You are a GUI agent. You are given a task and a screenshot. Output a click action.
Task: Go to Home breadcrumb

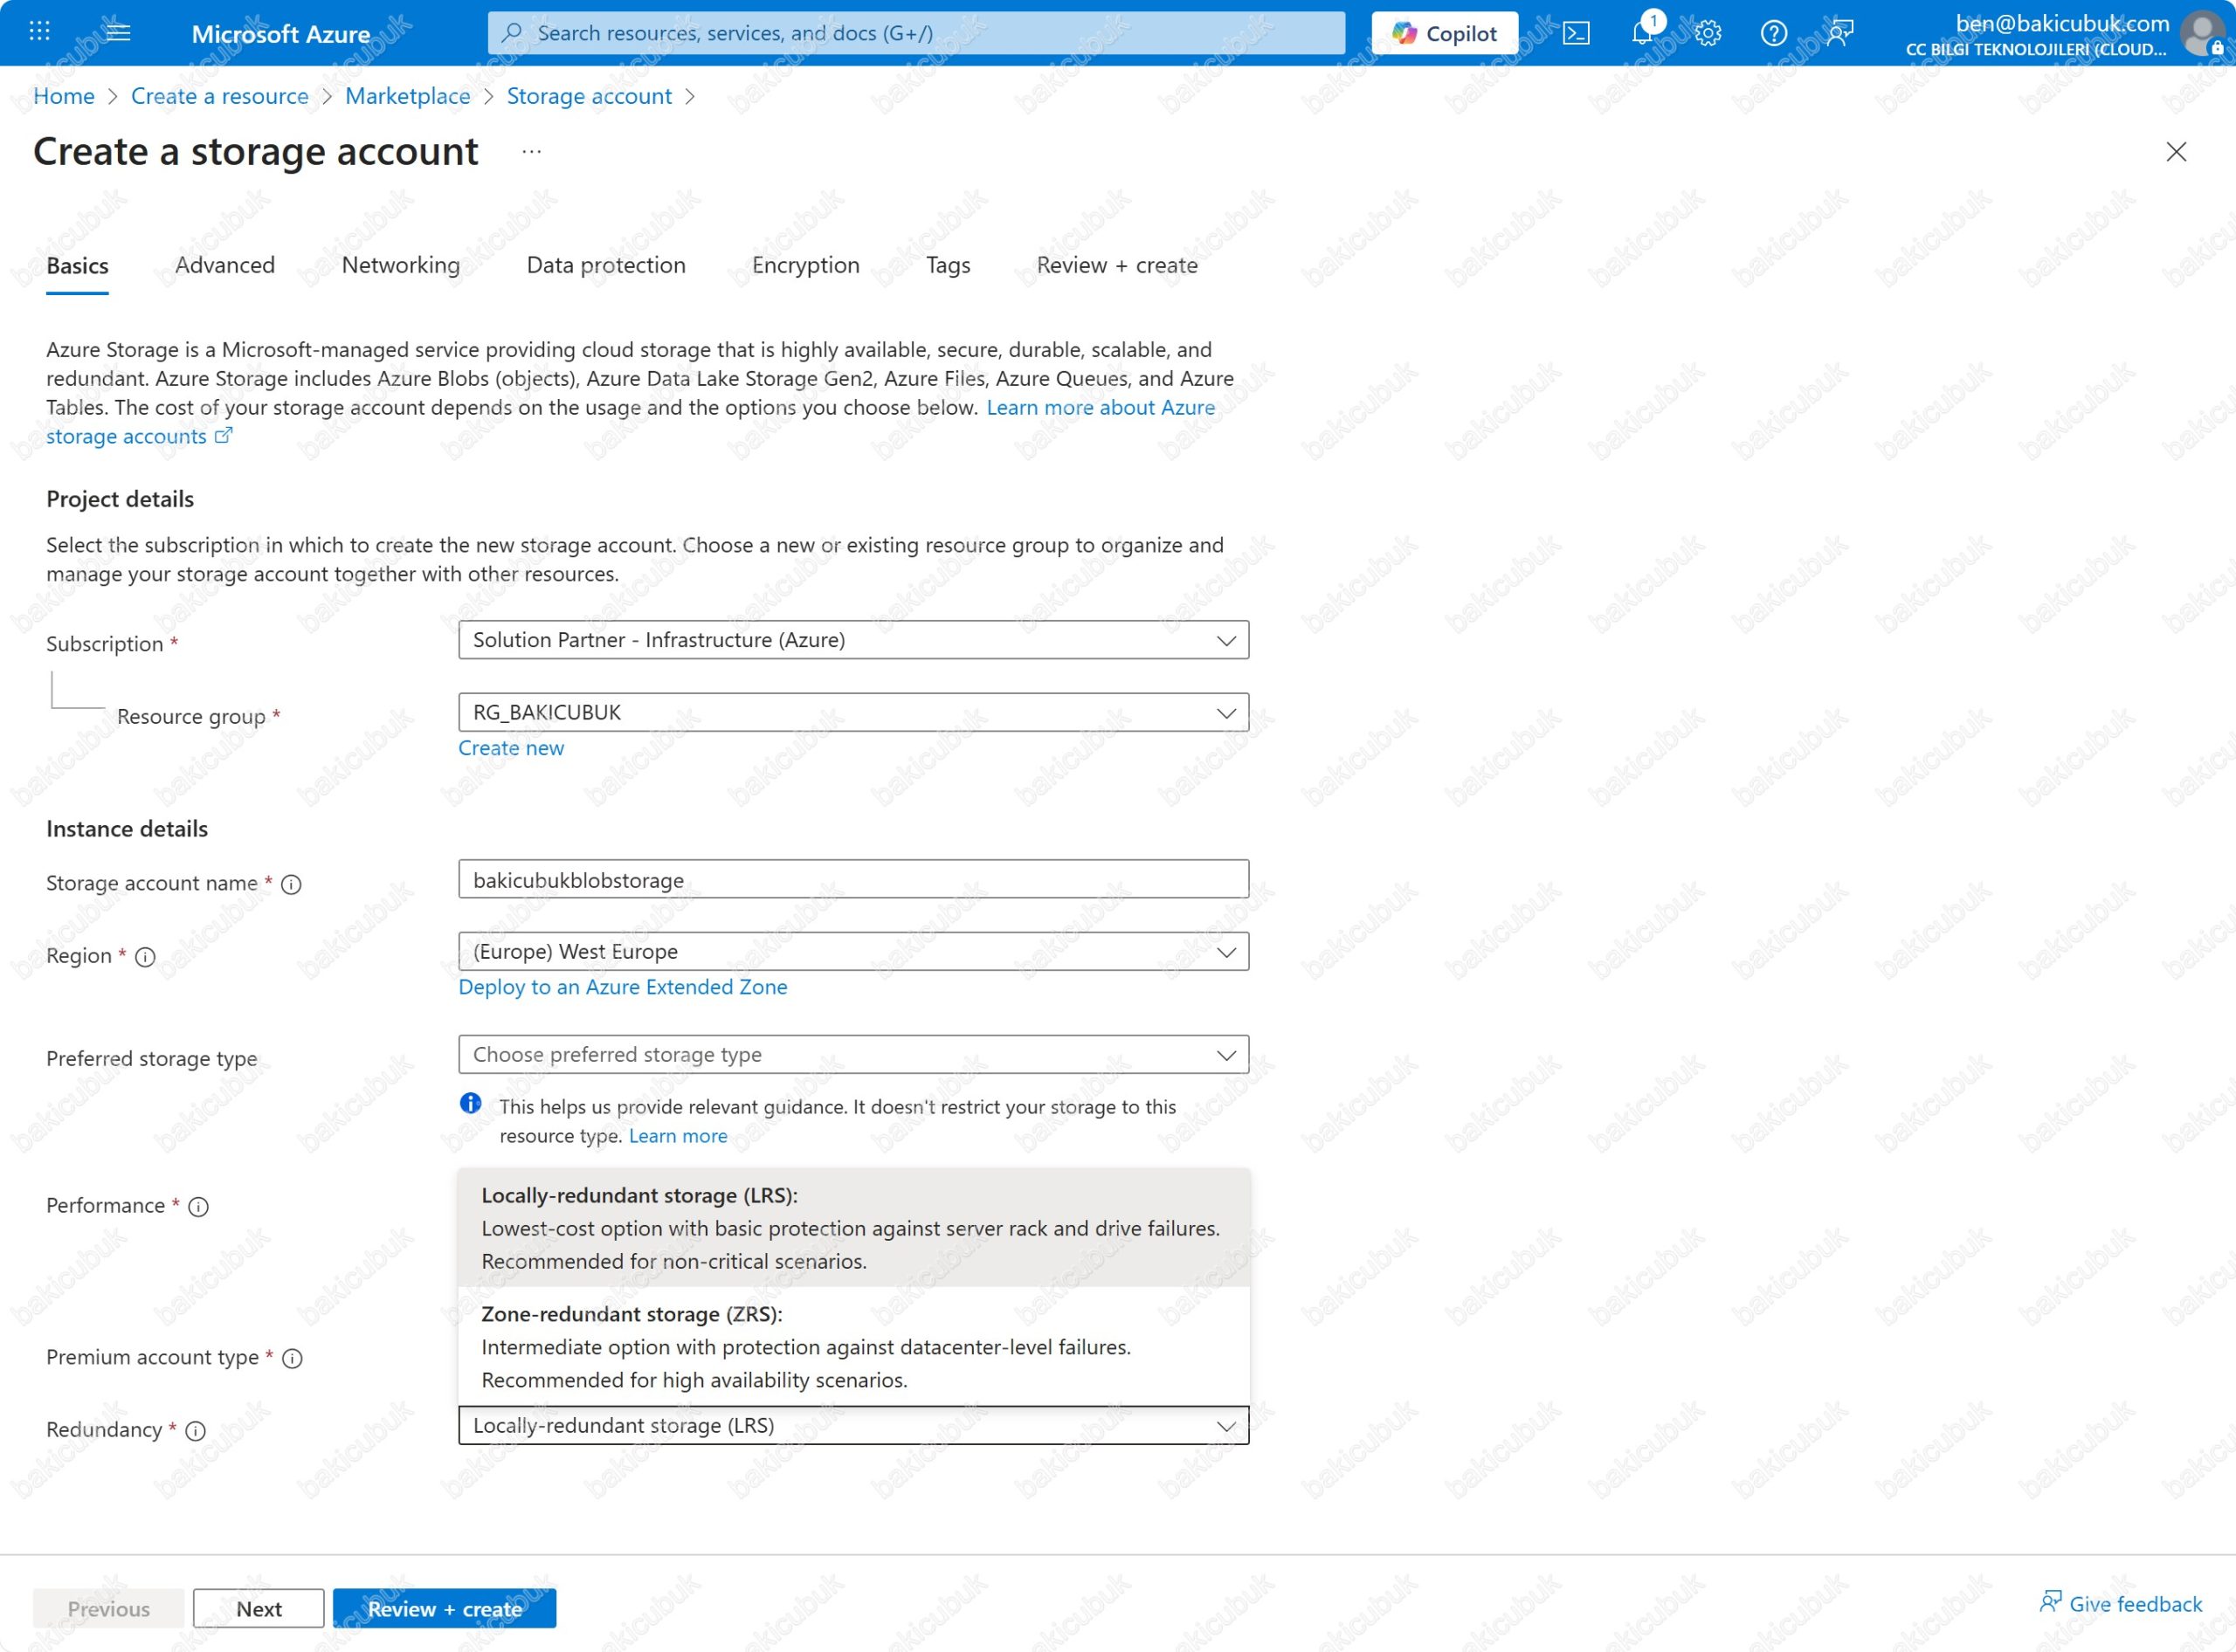(64, 96)
